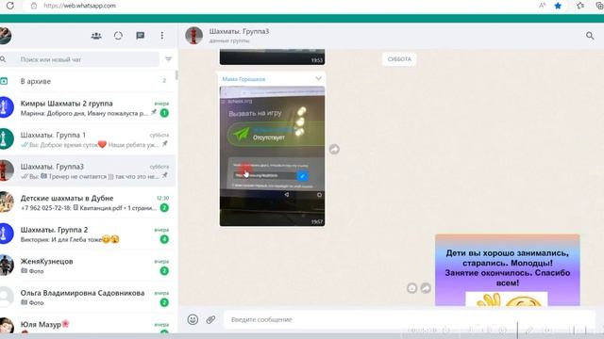Open the browser favorites list icon
The width and height of the screenshot is (604, 339).
(580, 6)
